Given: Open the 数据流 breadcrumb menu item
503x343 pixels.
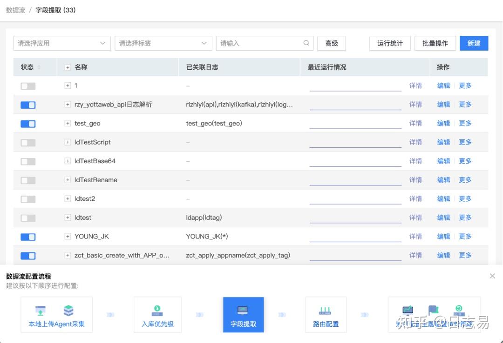Looking at the screenshot, I should (x=15, y=10).
